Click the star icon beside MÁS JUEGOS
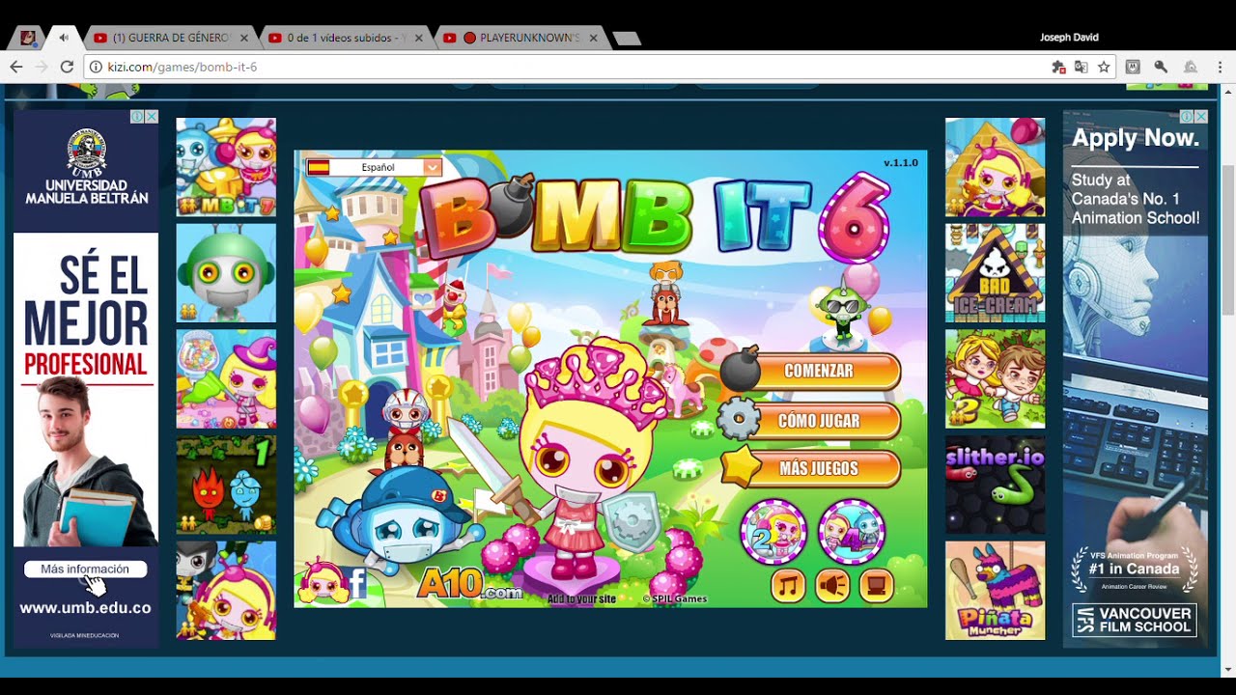This screenshot has height=695, width=1236. point(742,468)
